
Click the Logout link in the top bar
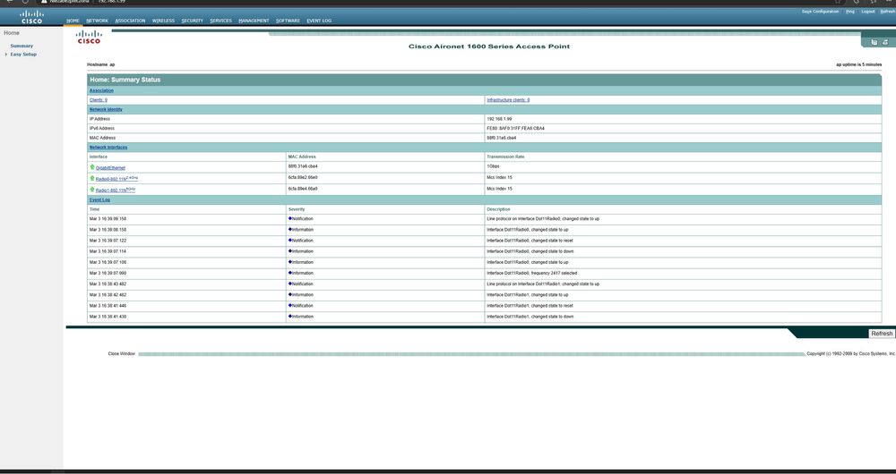pos(868,12)
